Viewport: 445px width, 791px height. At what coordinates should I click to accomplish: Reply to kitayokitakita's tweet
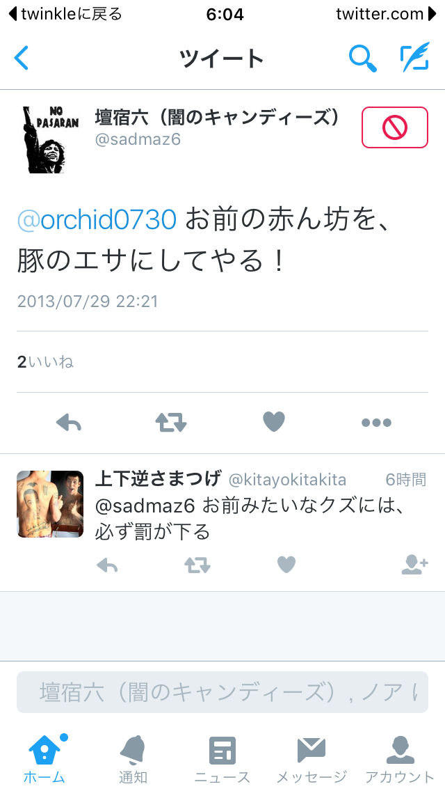107,565
